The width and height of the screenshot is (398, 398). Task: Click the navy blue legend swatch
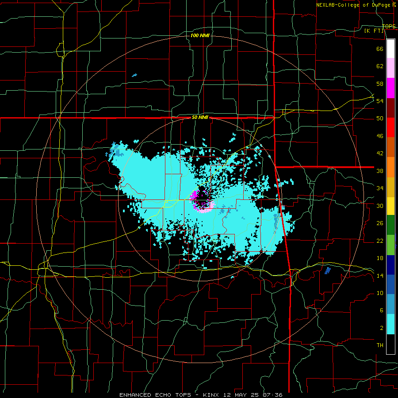point(390,265)
